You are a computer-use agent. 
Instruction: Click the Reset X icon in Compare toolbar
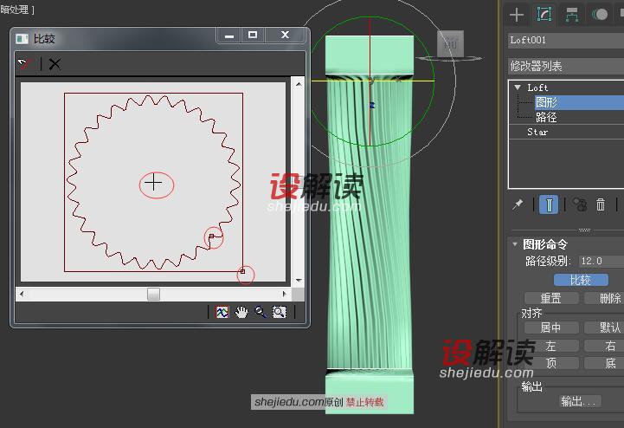tap(55, 63)
